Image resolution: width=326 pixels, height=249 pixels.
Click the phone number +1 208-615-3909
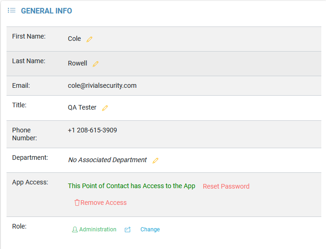(x=93, y=130)
